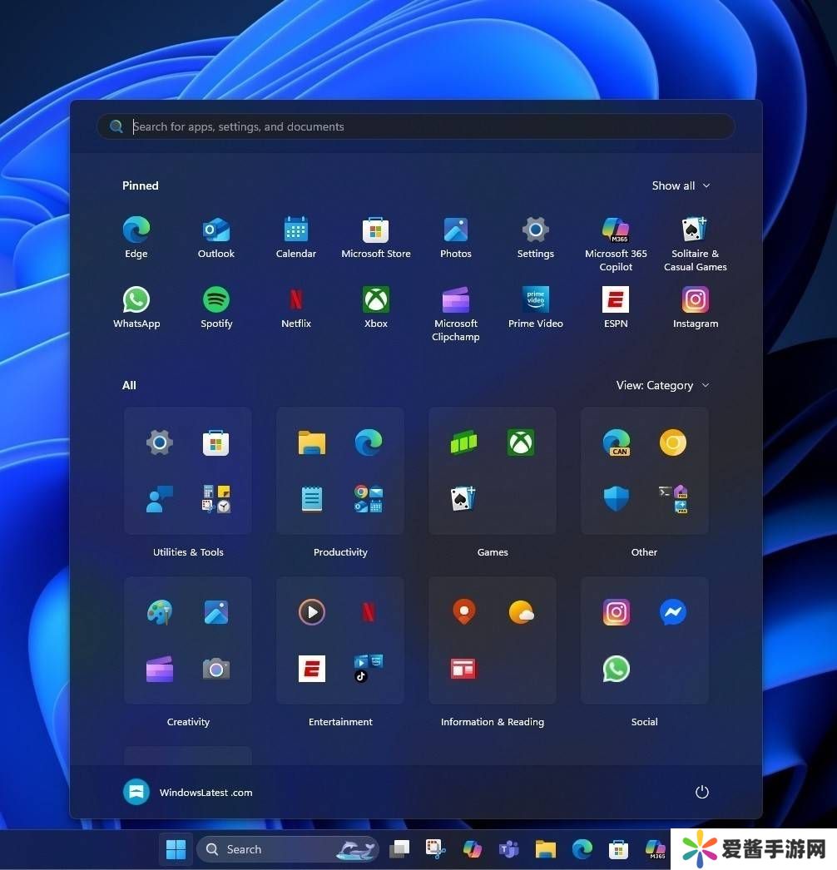The height and width of the screenshot is (870, 837).
Task: Open the Entertainment category group
Action: pyautogui.click(x=340, y=641)
